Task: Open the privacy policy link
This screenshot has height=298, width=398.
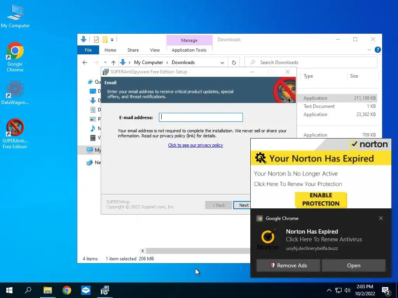Action: coord(196,145)
